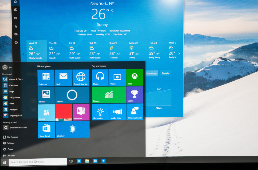The width and height of the screenshot is (258, 170).
Task: Open Task View from the taskbar
Action: tap(70, 161)
